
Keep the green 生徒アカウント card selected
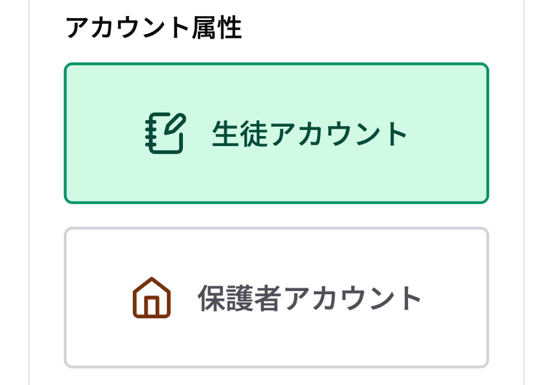tap(276, 133)
